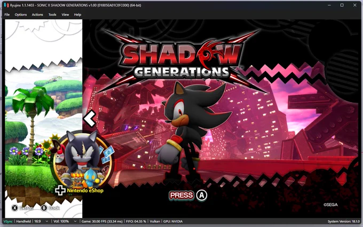Click the B Back button
The height and width of the screenshot is (227, 363).
pos(50,208)
